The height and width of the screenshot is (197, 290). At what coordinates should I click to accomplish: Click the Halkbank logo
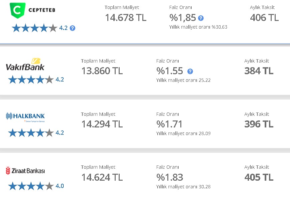(25, 117)
